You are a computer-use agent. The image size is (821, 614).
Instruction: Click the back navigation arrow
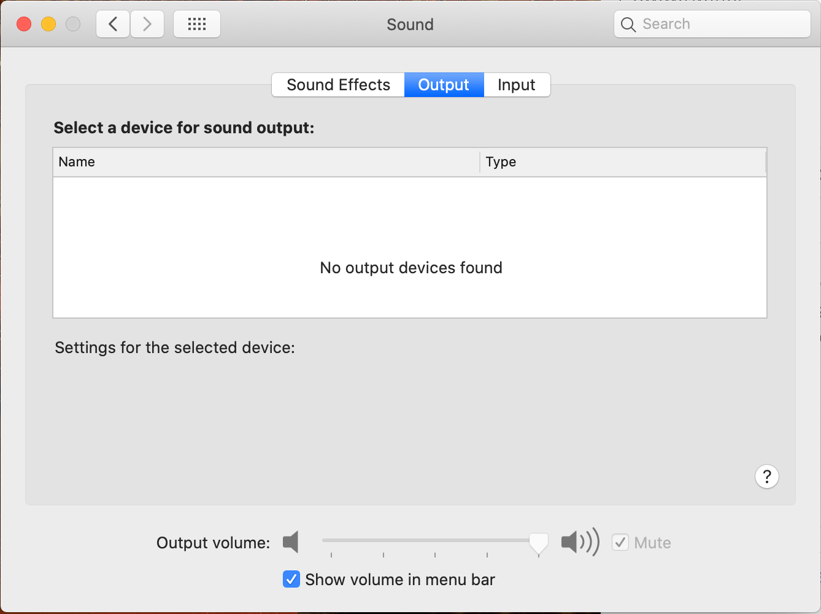tap(113, 23)
